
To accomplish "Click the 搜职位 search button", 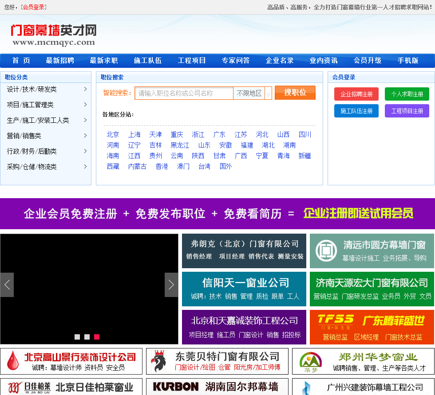I will 295,93.
